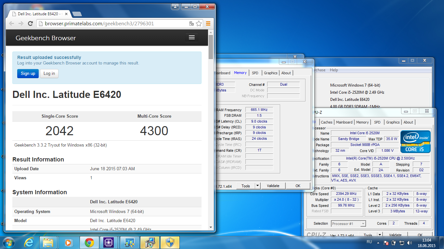Viewport: 444px width, 249px height.
Task: Switch to Chrome in the taskbar
Action: coord(89,242)
